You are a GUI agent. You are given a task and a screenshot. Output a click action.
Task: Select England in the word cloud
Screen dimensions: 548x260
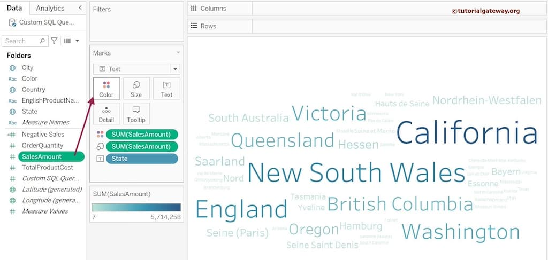241,209
